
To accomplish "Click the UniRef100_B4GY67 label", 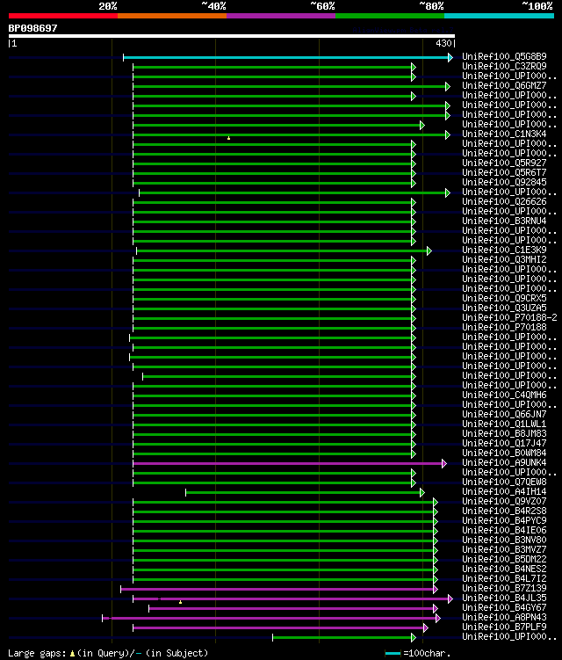I will click(504, 608).
